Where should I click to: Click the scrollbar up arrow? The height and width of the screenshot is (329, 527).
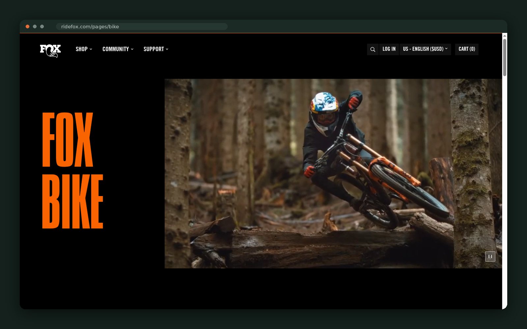point(505,36)
